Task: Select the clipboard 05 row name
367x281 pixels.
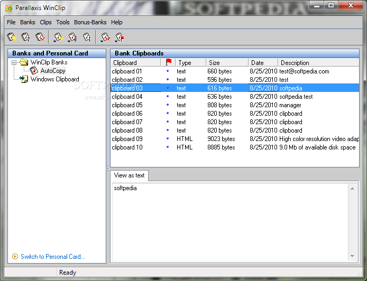Action: (127, 105)
